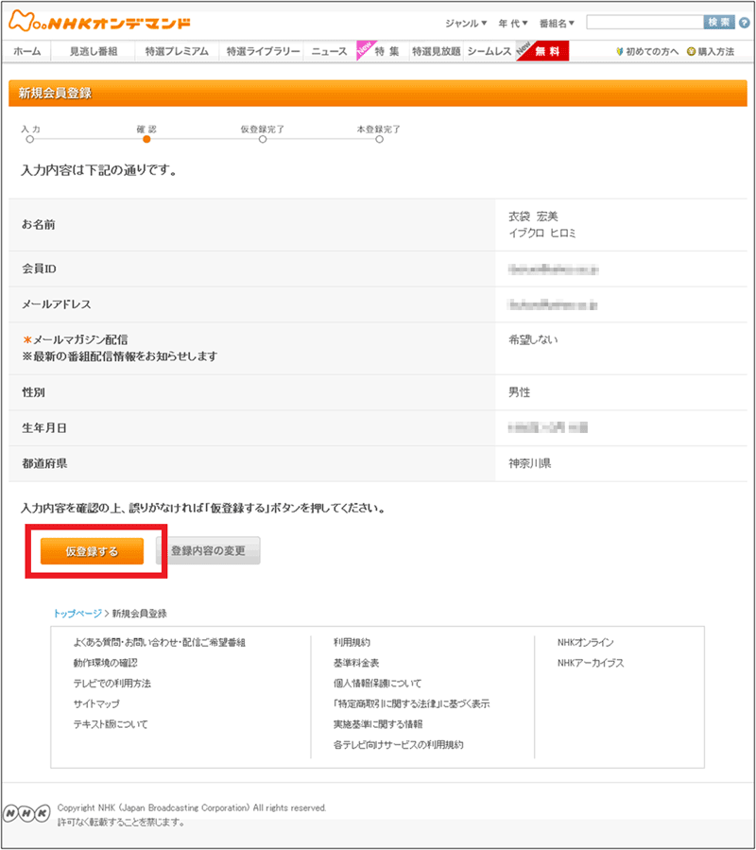The image size is (756, 850).
Task: Open 各テレビ向けサービスの利用規約 link
Action: click(x=399, y=745)
